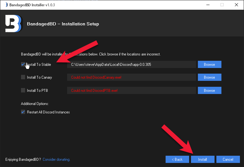Click the Stable install path field
The image size is (244, 167).
click(x=131, y=65)
